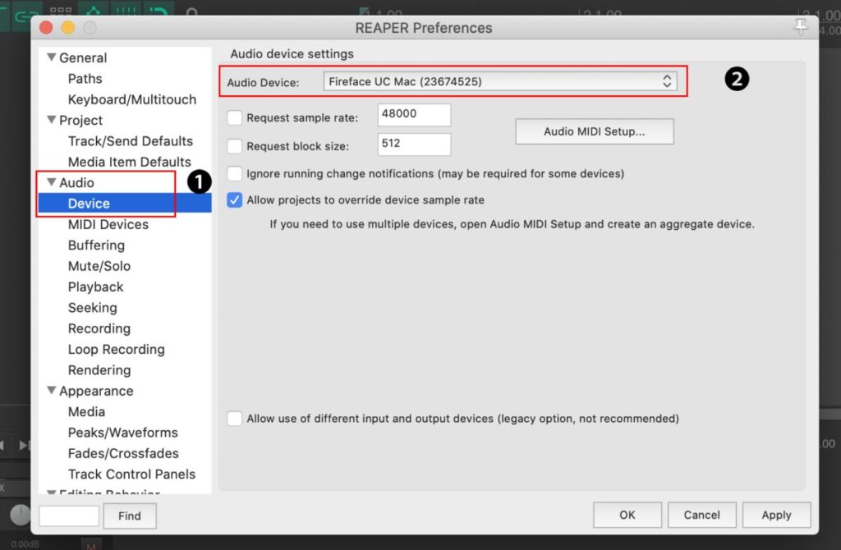Viewport: 841px width, 550px height.
Task: Enable the Request sample rate checkbox
Action: tap(235, 118)
